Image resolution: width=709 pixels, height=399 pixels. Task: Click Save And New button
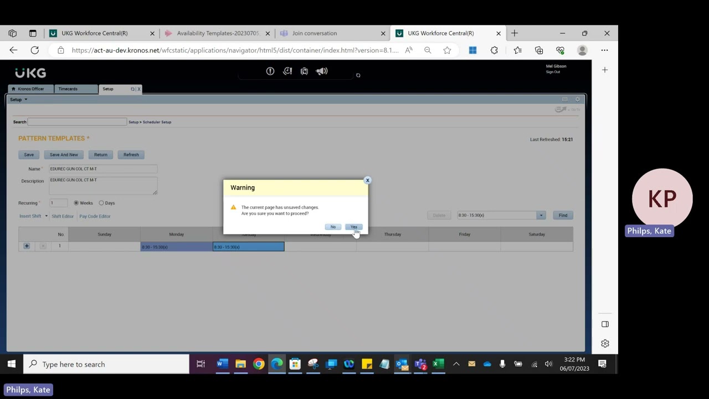pyautogui.click(x=64, y=155)
